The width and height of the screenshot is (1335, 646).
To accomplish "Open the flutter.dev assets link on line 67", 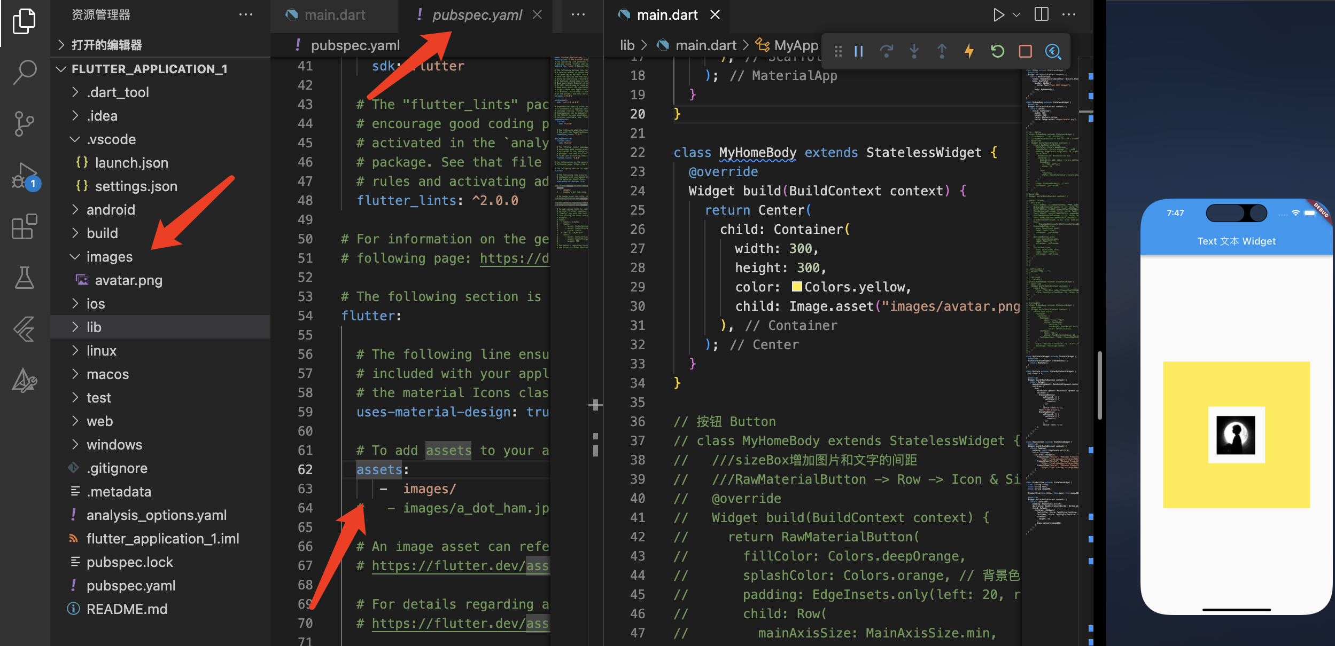I will pyautogui.click(x=460, y=565).
